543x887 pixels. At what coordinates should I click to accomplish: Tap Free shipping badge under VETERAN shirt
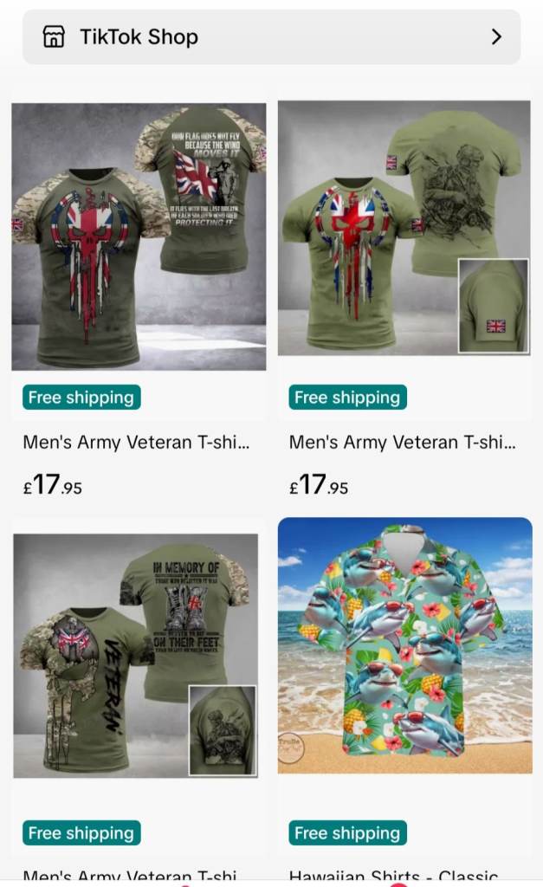coord(81,832)
